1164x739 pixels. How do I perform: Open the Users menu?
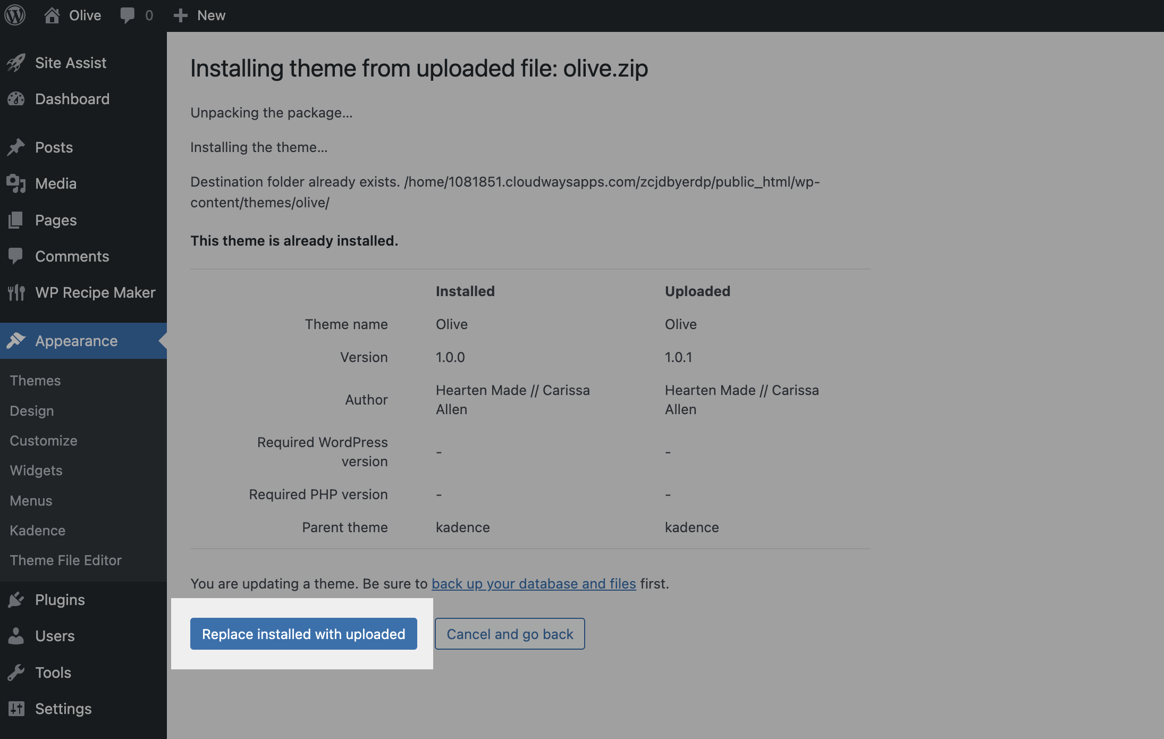[55, 636]
